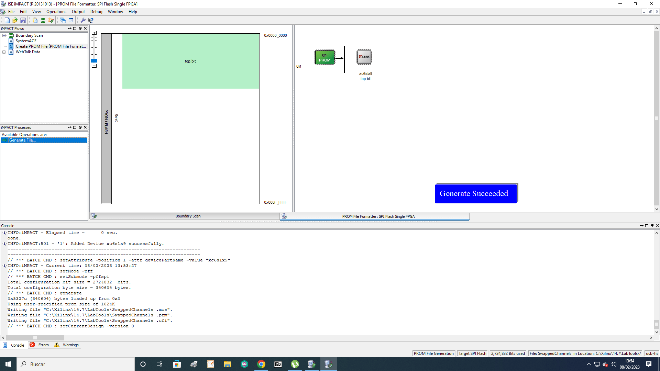Screen dimensions: 660x371
Task: Open the Debug menu
Action: 96,12
